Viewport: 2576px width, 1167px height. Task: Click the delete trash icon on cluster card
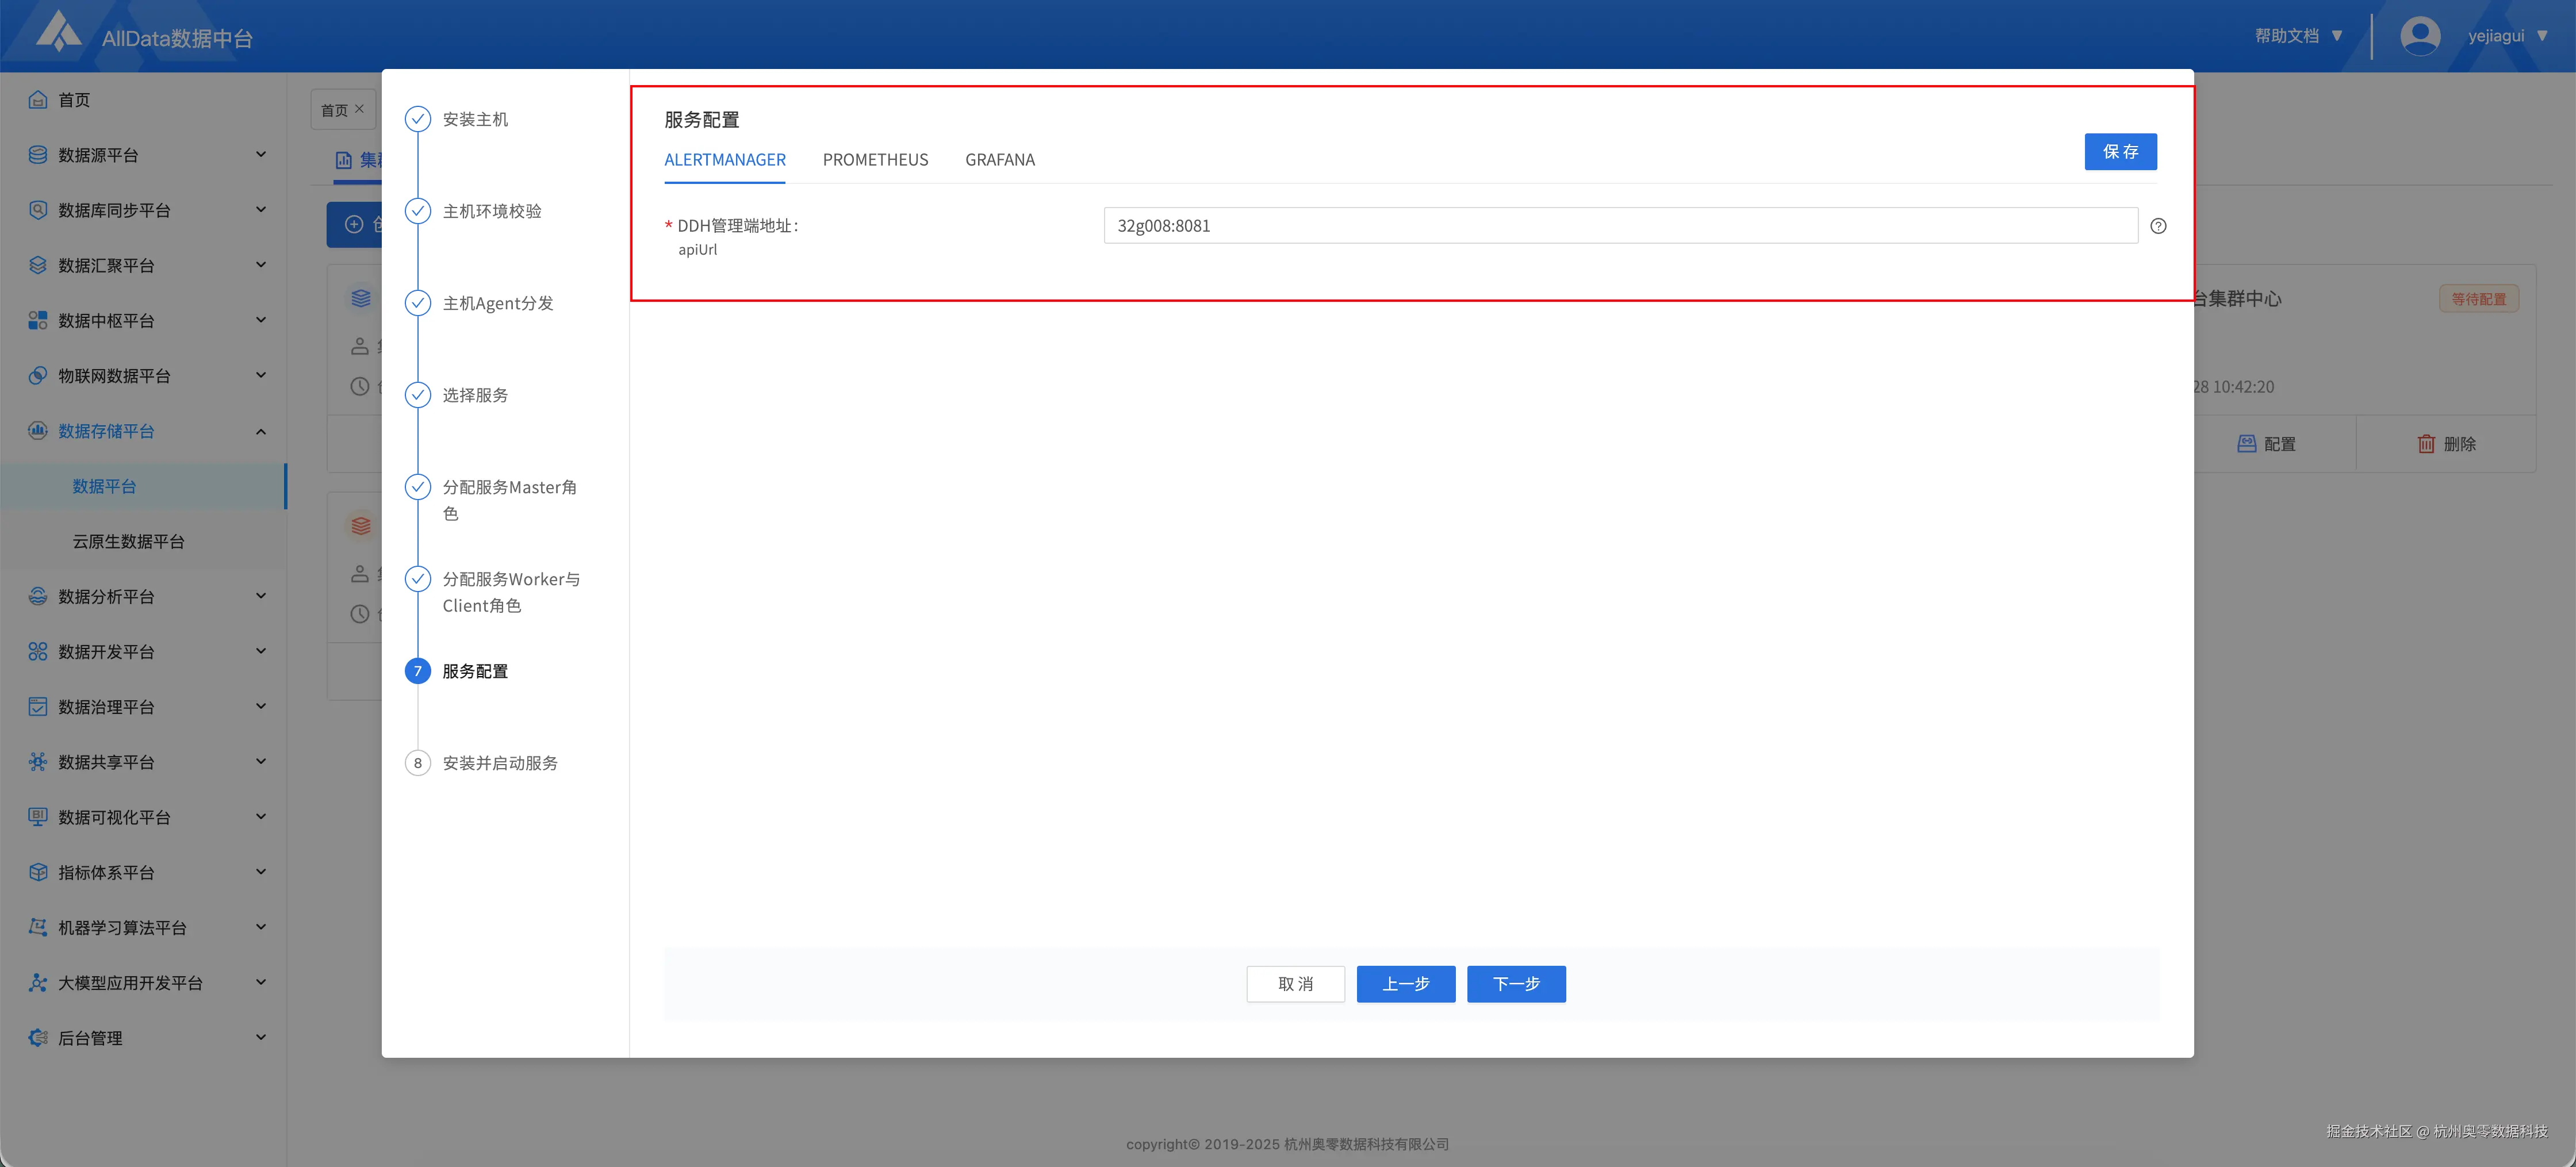pyautogui.click(x=2426, y=444)
